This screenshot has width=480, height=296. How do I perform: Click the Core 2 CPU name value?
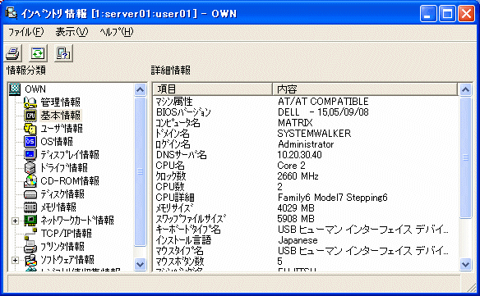291,166
